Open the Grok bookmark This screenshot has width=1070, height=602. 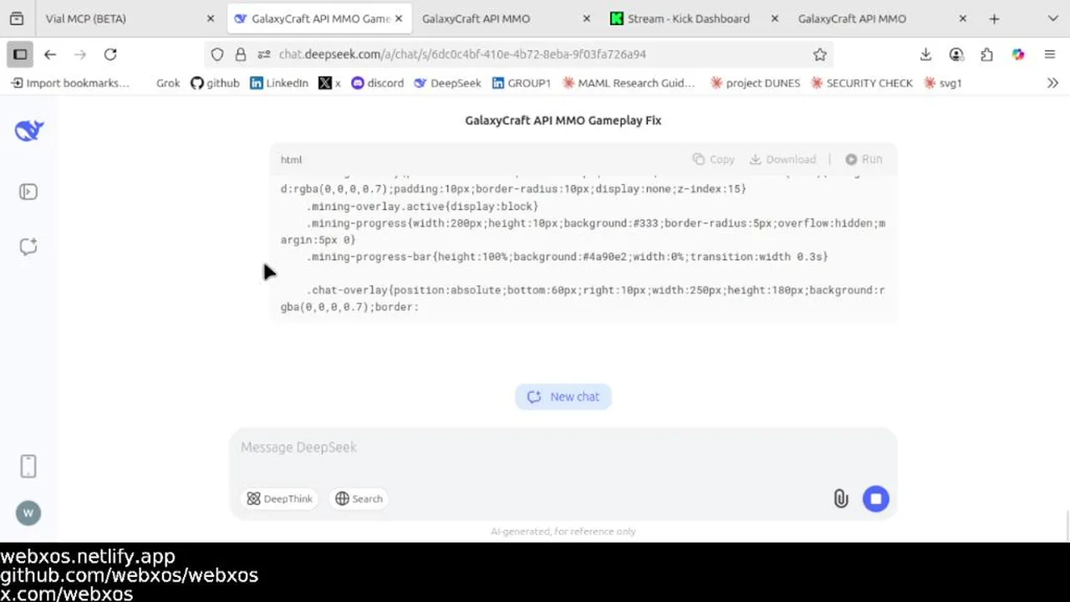167,83
